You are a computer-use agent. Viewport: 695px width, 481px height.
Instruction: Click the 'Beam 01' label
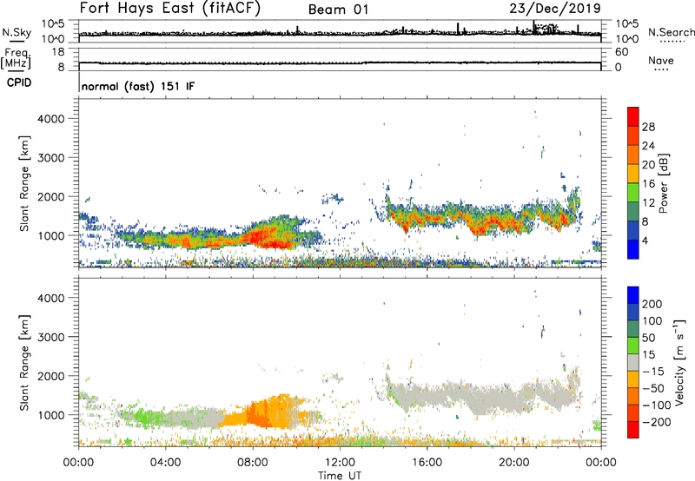click(338, 10)
